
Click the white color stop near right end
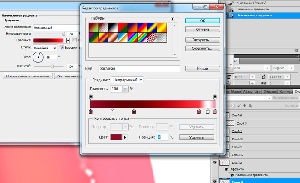[208, 111]
